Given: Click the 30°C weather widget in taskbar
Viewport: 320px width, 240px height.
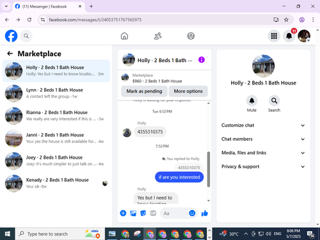Looking at the screenshot, I should point(229,234).
